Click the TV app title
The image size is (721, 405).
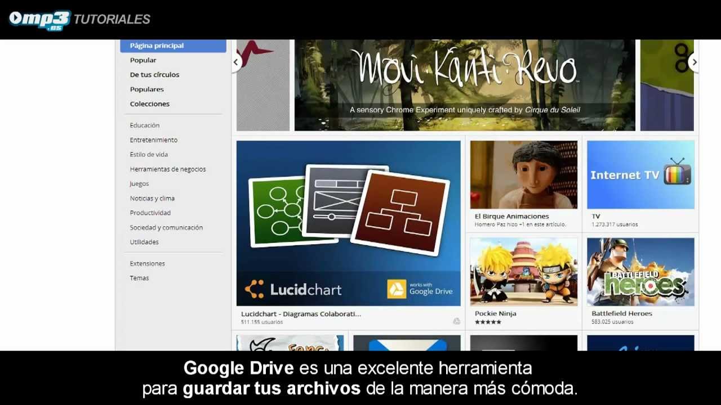tap(596, 217)
